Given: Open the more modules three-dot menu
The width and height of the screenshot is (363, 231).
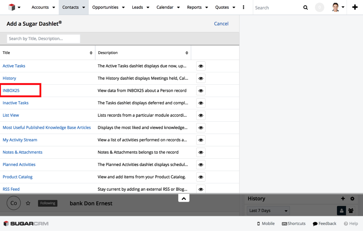Looking at the screenshot, I should click(243, 7).
